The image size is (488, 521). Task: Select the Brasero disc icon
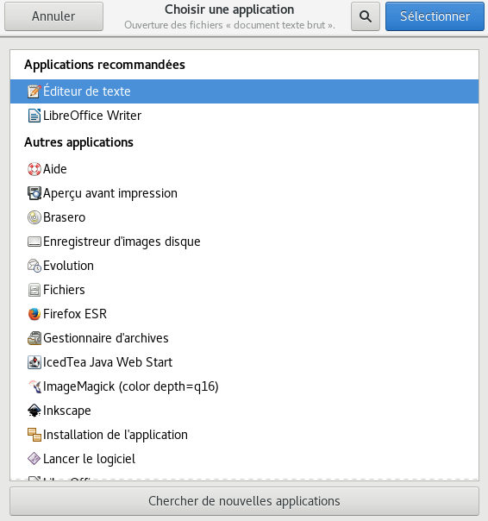34,217
